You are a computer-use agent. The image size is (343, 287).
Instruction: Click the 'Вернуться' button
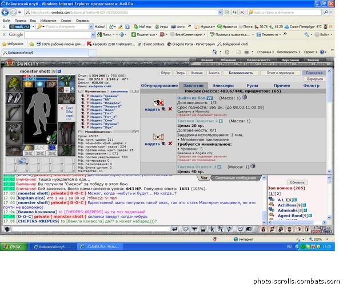[x=315, y=79]
